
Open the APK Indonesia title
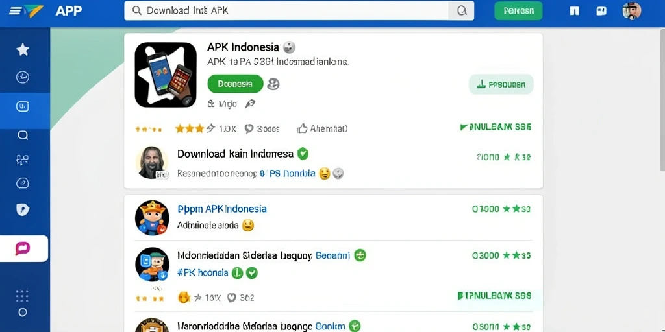(x=243, y=47)
